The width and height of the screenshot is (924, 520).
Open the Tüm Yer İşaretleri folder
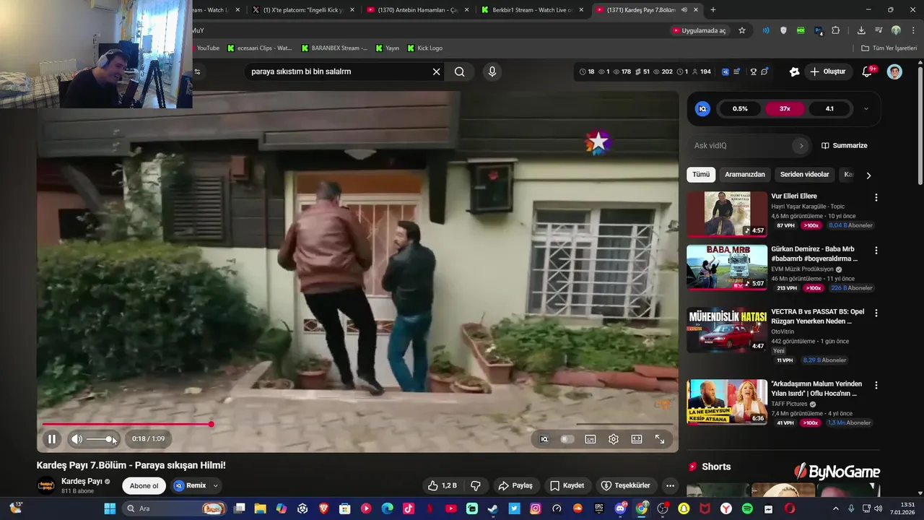[x=889, y=48]
